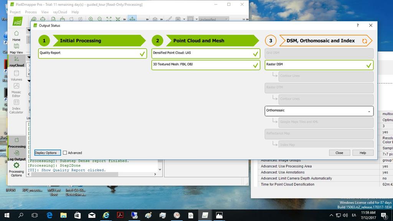
Task: Open the Help menu in menu bar
Action: click(x=75, y=12)
